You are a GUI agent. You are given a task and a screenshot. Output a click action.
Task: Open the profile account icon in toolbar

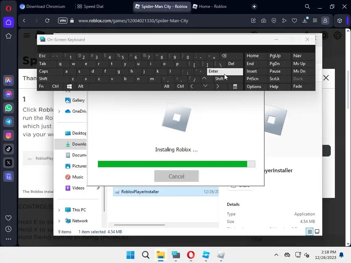click(325, 21)
